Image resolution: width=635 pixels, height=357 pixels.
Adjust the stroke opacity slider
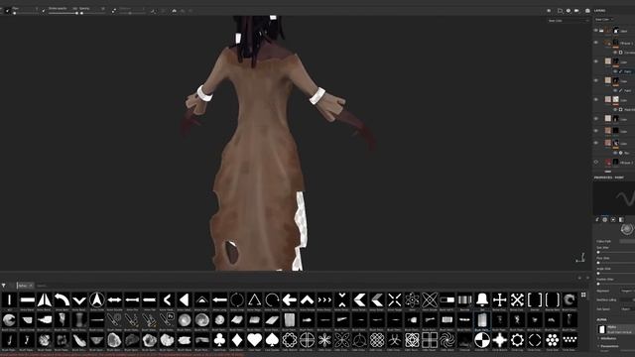click(x=63, y=13)
